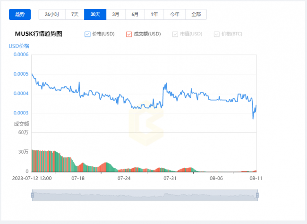Screen dimensions: 307x224
Task: Click the USD价格 axis label
Action: click(x=19, y=46)
